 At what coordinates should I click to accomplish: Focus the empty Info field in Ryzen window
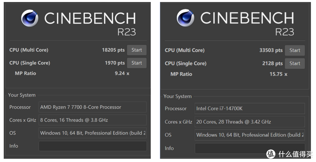(92, 146)
